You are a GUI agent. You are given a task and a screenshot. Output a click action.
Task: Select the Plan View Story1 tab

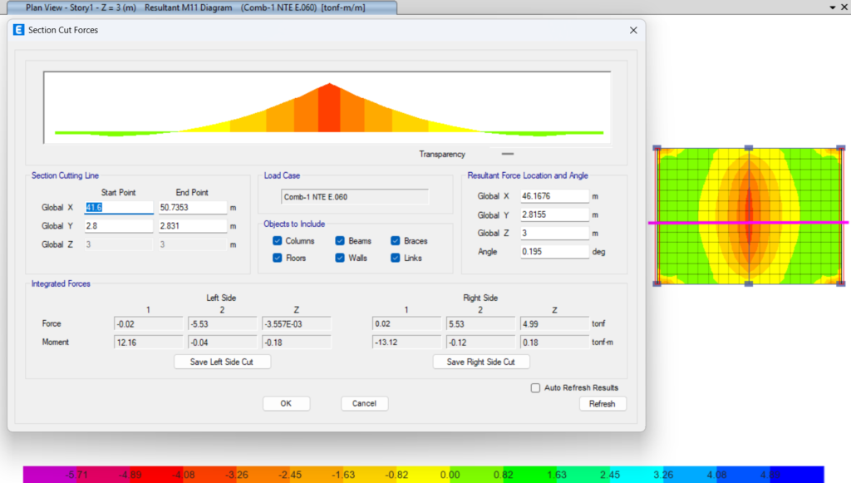[199, 7]
